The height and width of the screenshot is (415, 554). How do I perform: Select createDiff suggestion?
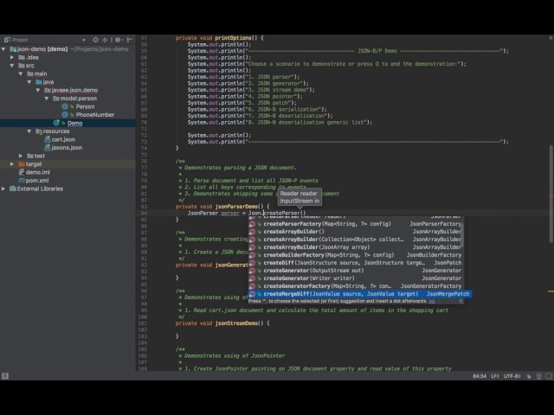tap(356, 263)
